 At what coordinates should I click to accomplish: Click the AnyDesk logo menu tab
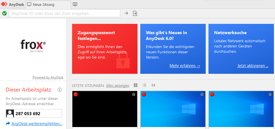(x=13, y=4)
